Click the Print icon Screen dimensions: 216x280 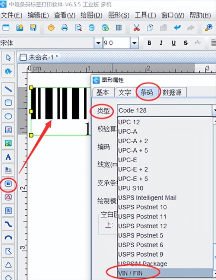65,28
